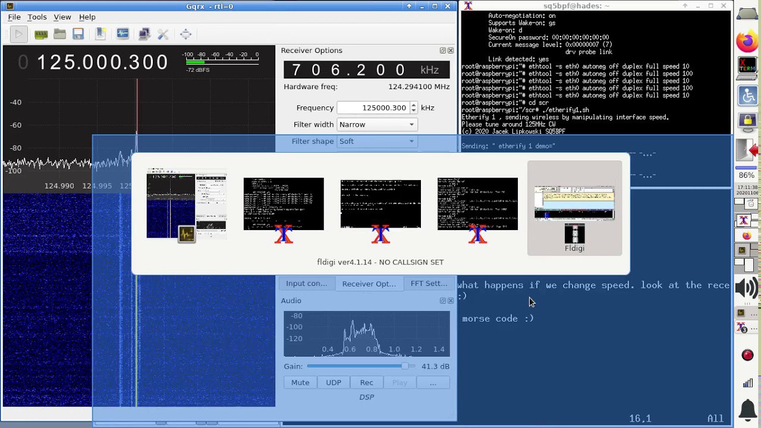This screenshot has width=761, height=428.
Task: Click the Frequency offset input field
Action: pos(373,108)
